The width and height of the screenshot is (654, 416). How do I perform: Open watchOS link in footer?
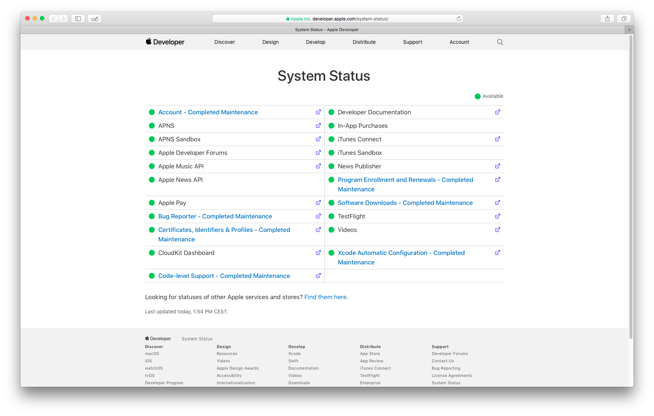click(x=154, y=368)
